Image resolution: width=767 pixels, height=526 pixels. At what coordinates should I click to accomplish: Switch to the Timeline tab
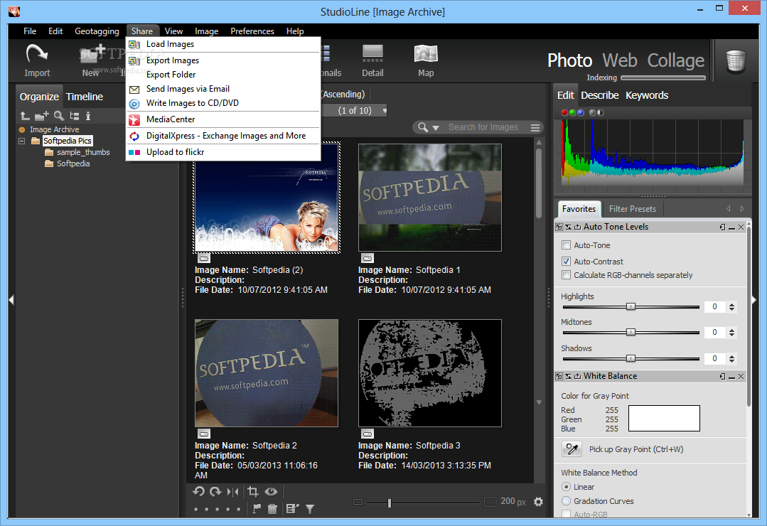(85, 97)
